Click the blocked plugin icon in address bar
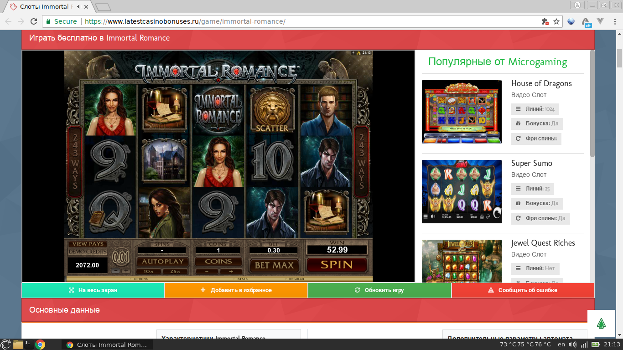Image resolution: width=623 pixels, height=350 pixels. click(545, 21)
